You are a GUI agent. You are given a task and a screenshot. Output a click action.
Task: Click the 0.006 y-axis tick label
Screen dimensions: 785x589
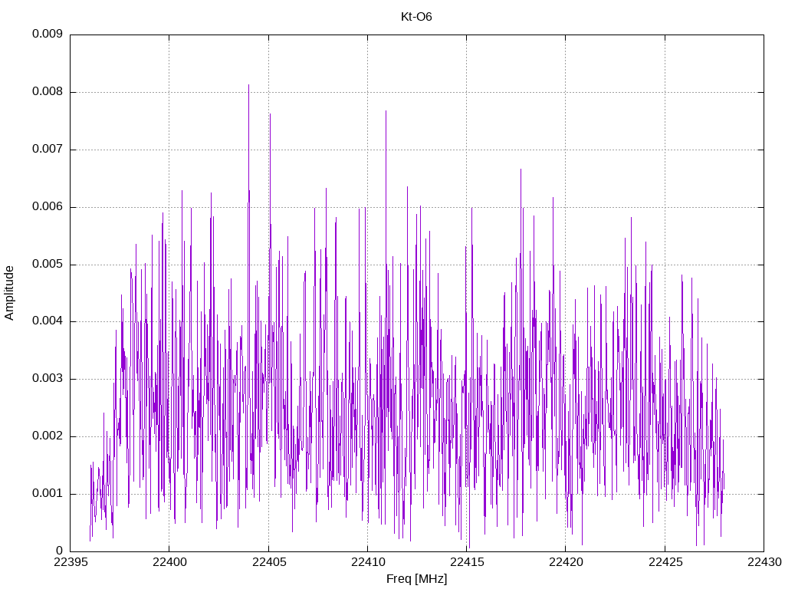click(48, 206)
